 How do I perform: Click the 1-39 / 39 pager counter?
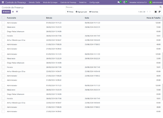(x=142, y=12)
